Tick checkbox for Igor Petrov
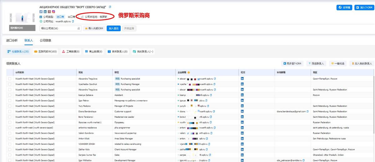Image resolution: width=375 pixels, height=162 pixels. 10,101
